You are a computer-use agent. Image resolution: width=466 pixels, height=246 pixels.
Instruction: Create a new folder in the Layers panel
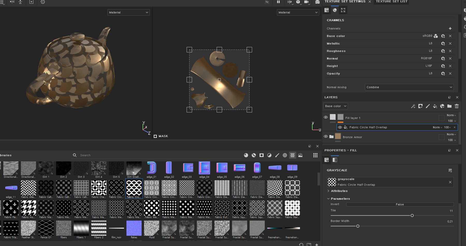[449, 106]
